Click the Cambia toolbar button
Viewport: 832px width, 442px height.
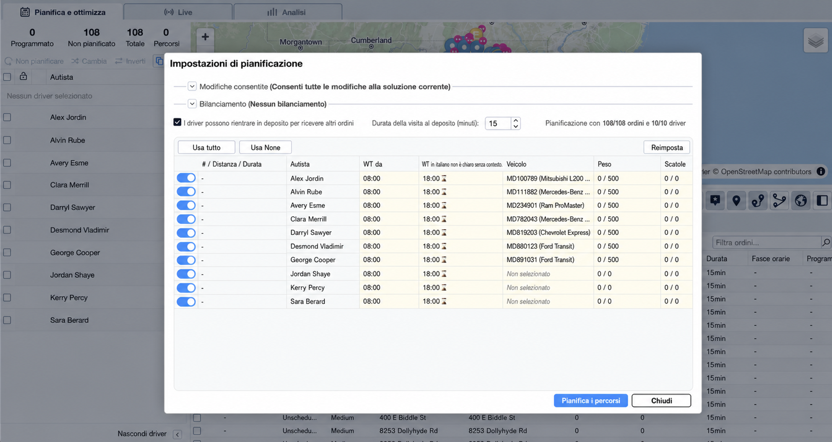89,61
